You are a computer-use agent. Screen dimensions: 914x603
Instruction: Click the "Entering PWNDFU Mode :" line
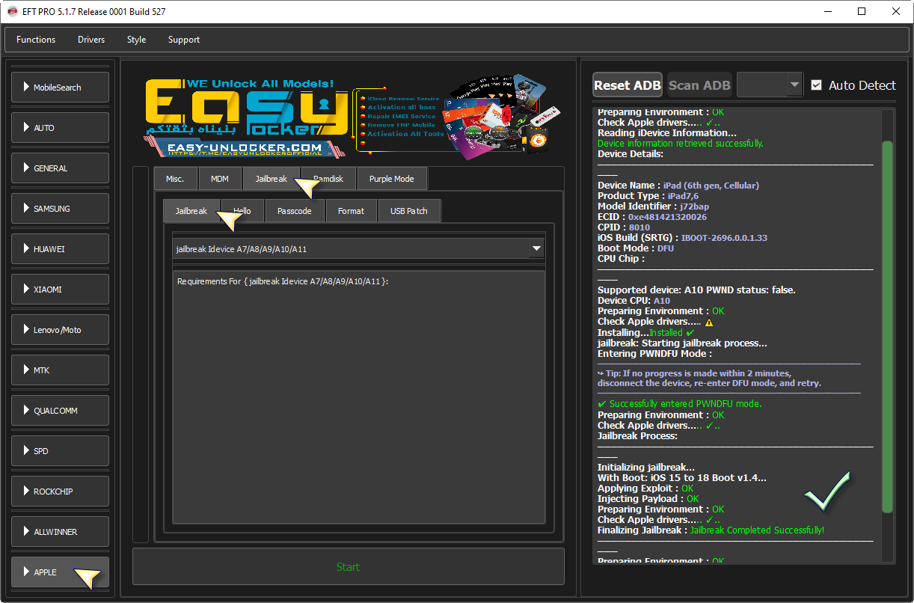[x=654, y=354]
